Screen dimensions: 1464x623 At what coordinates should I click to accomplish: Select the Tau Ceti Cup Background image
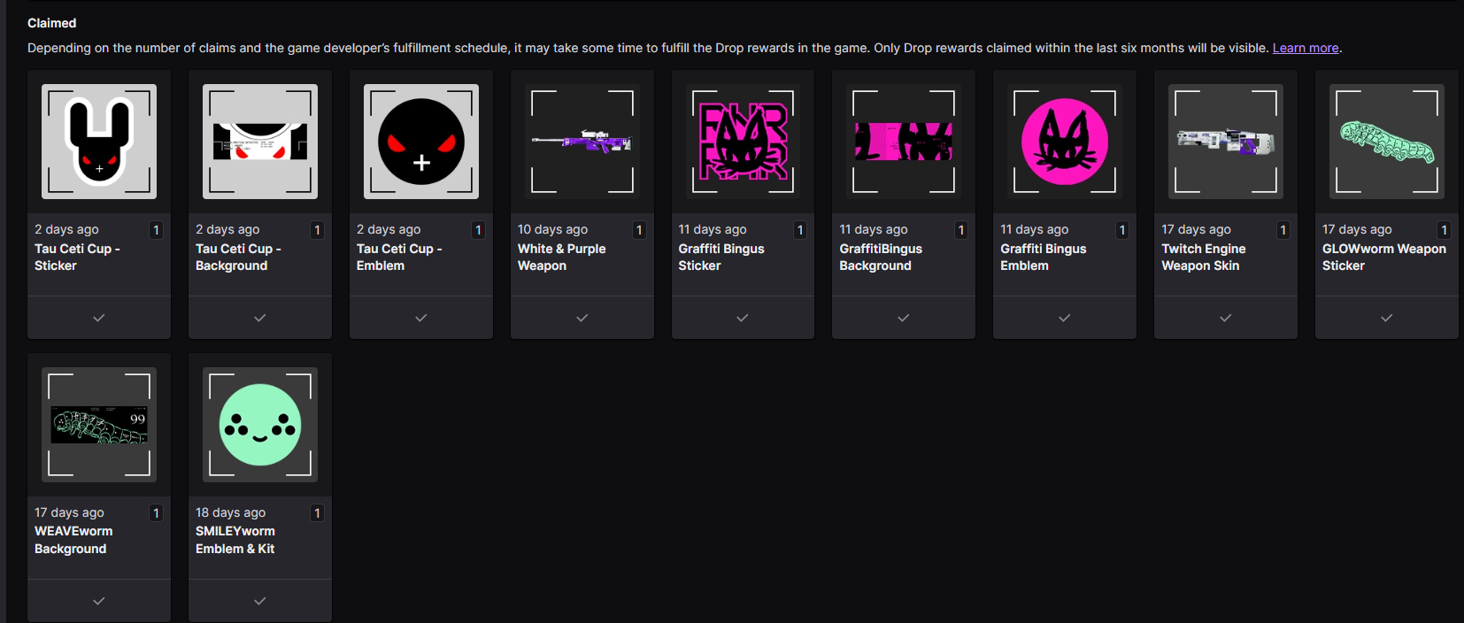(x=260, y=142)
